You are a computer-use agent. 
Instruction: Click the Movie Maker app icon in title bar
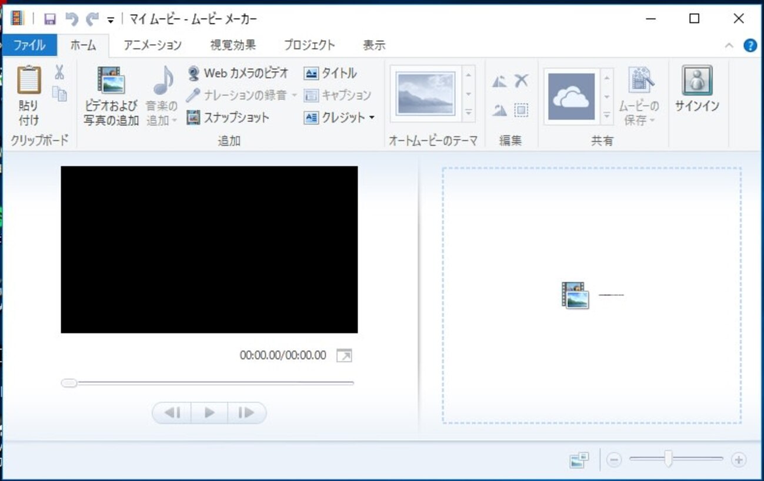pyautogui.click(x=18, y=19)
